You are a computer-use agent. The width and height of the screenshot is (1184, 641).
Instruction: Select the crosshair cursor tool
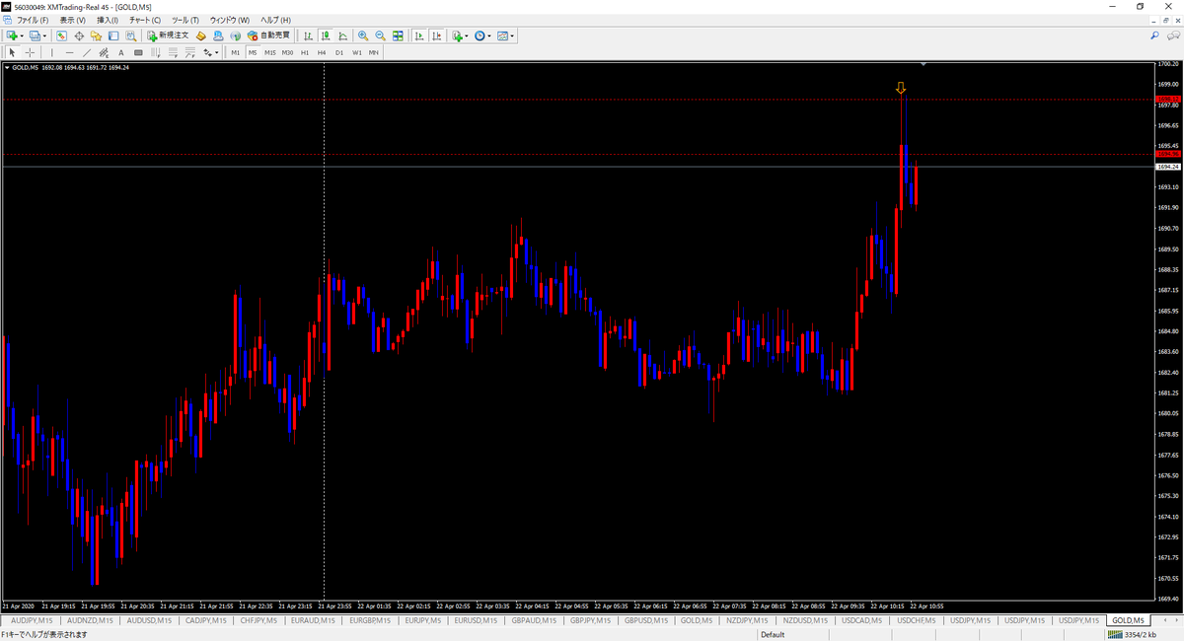pos(30,52)
